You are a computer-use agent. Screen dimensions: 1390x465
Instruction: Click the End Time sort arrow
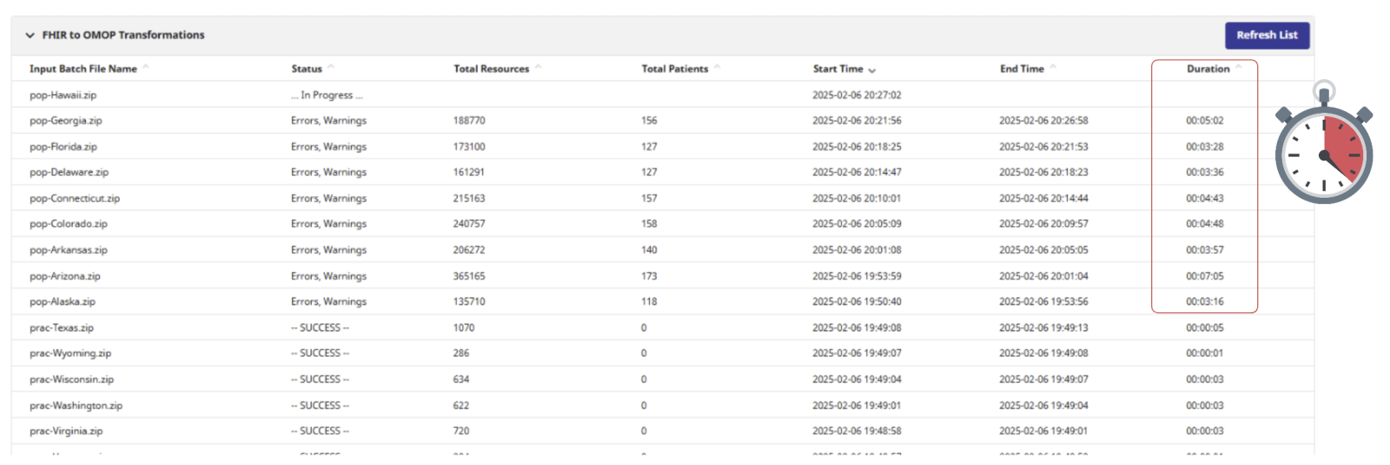point(1053,67)
